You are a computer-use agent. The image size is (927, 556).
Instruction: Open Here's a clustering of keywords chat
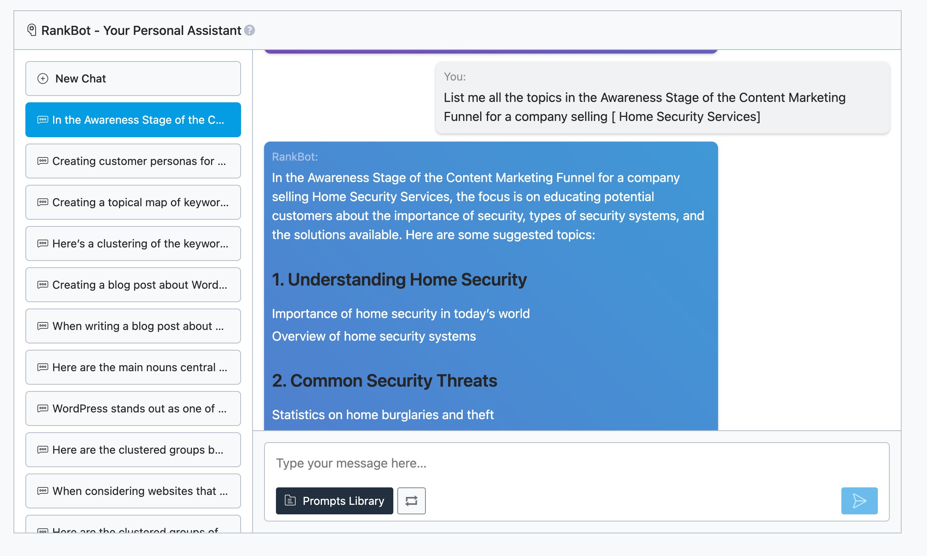(x=133, y=243)
